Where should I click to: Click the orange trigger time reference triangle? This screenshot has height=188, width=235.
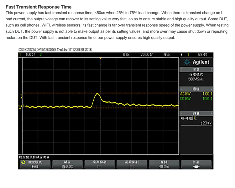click(100, 59)
